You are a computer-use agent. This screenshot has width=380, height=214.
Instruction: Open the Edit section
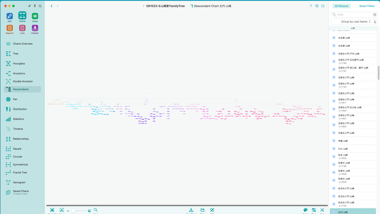[10, 17]
